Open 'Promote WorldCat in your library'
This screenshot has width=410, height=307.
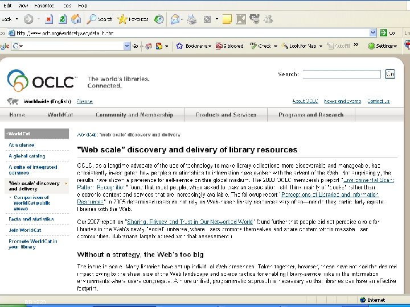click(32, 244)
